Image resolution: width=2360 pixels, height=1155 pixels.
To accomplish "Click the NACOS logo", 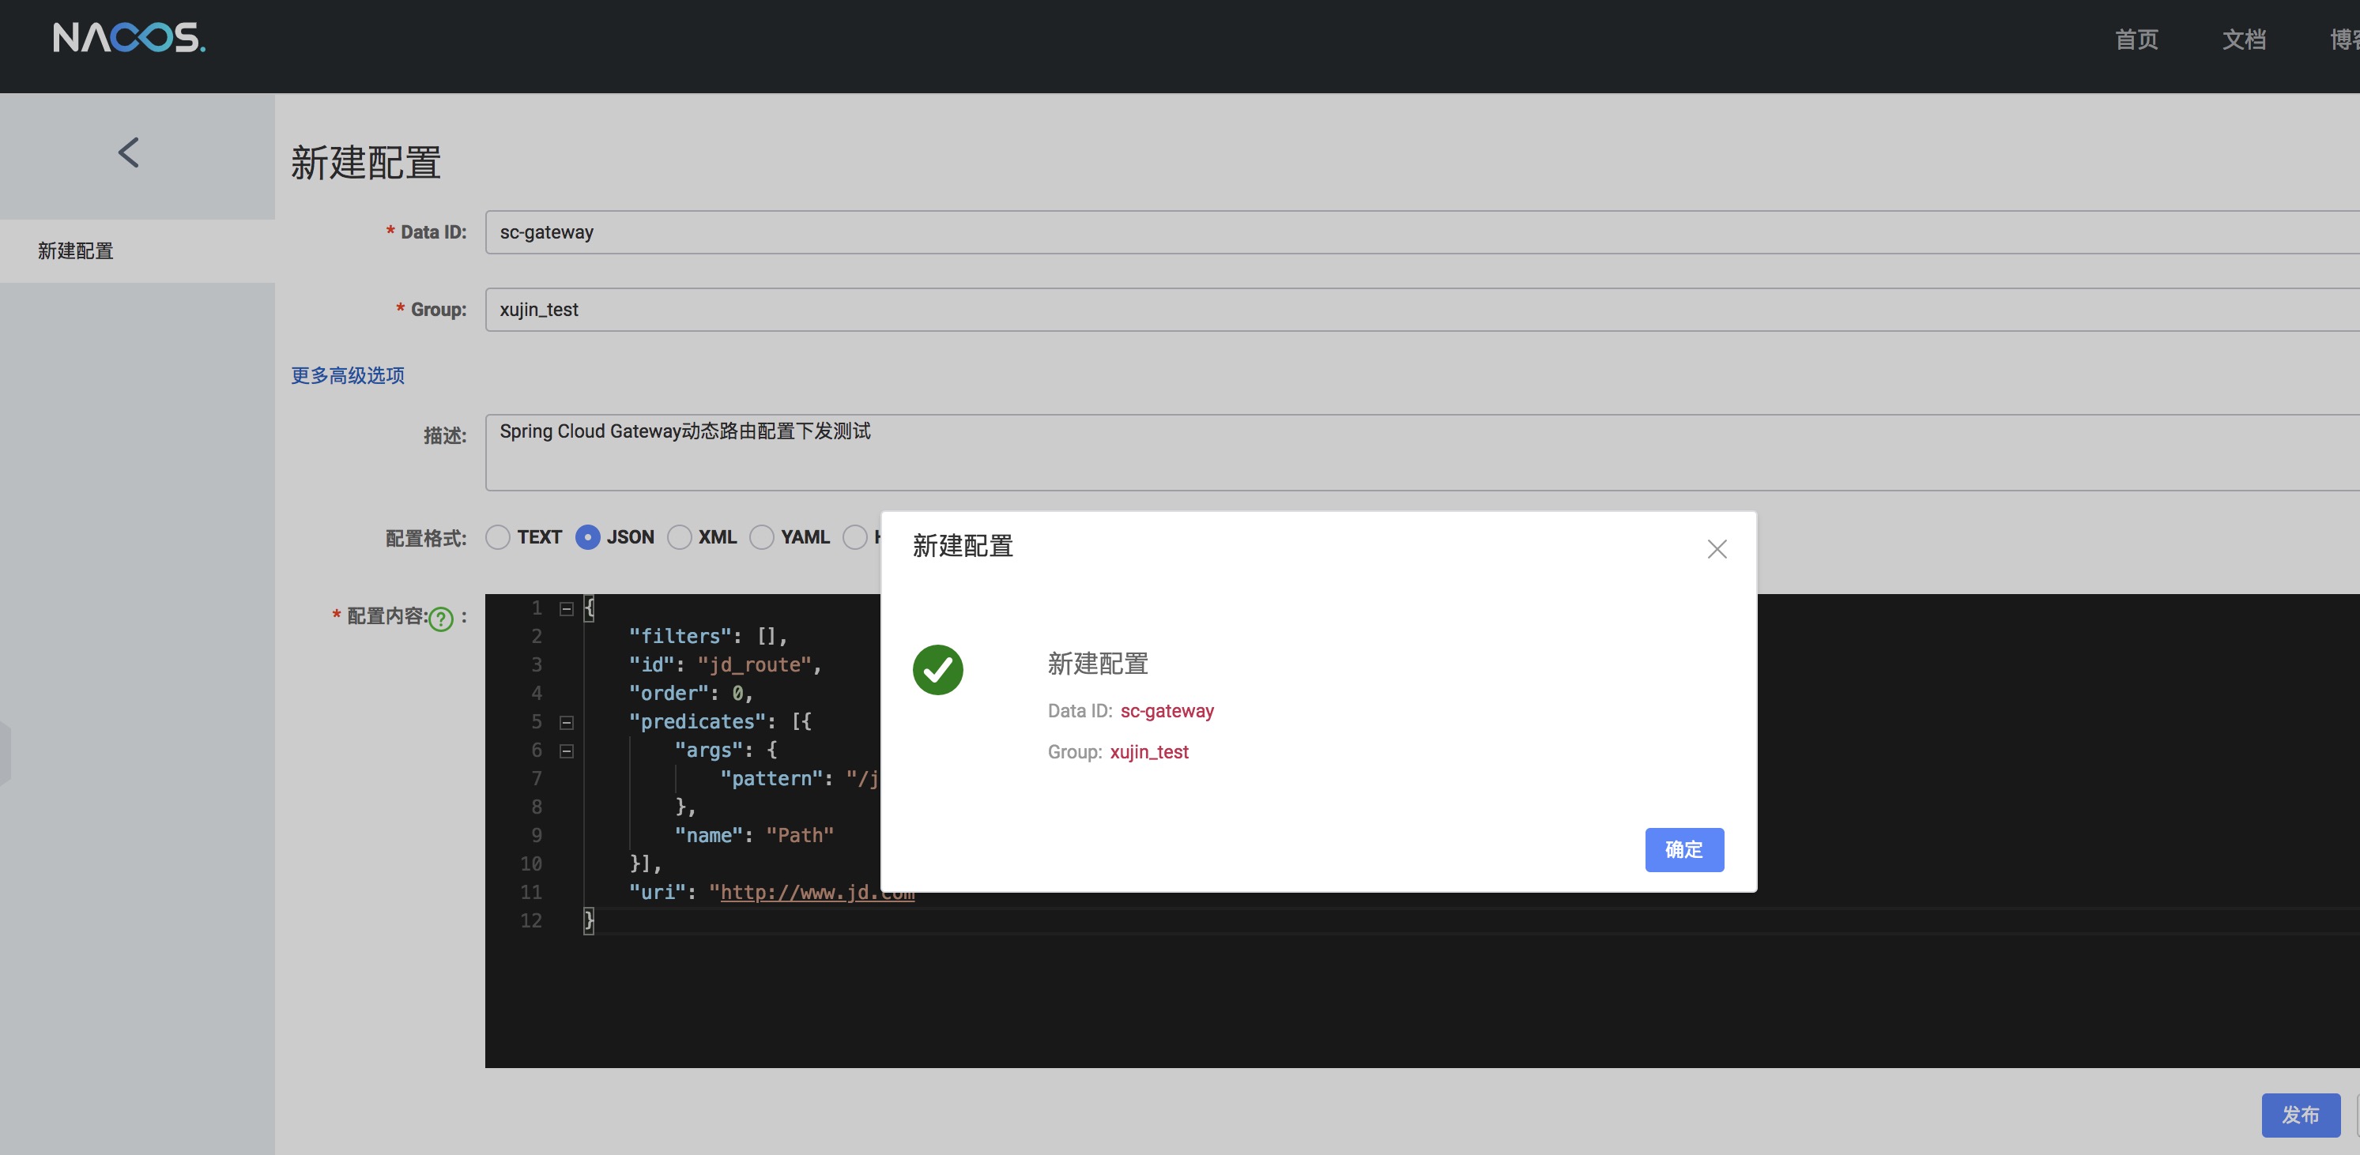I will tap(128, 38).
